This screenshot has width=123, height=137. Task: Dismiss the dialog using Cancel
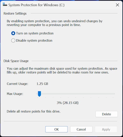81,129
